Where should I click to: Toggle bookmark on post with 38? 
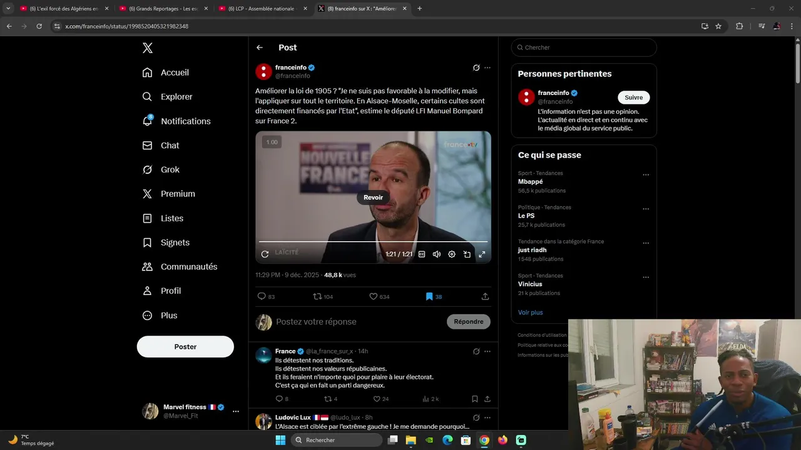pyautogui.click(x=434, y=297)
